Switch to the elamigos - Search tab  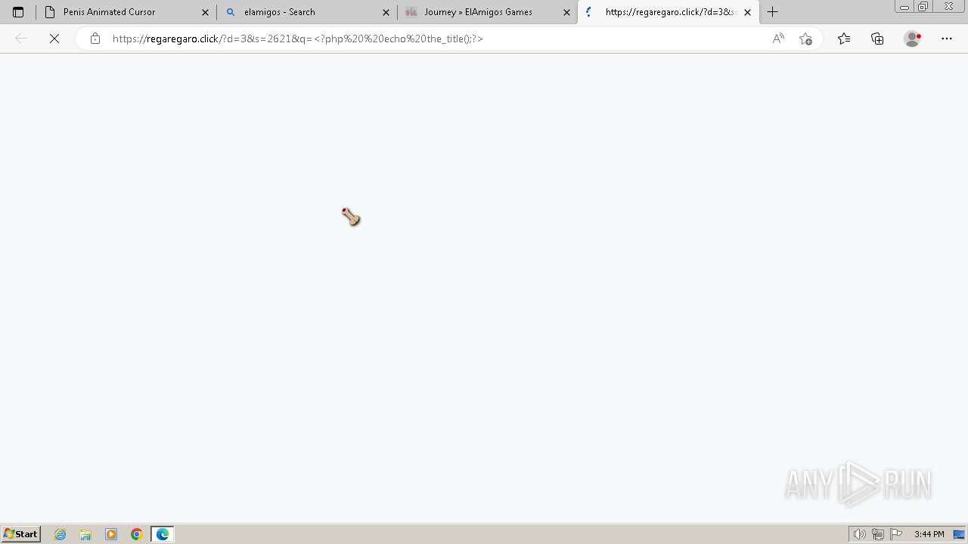307,12
